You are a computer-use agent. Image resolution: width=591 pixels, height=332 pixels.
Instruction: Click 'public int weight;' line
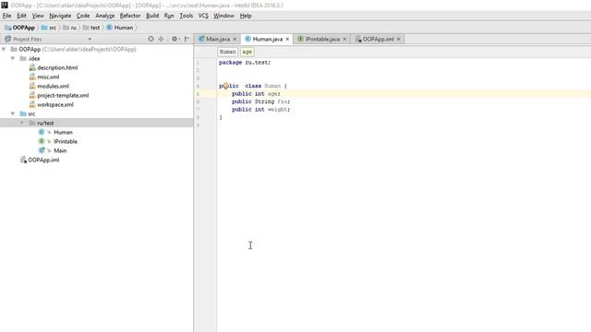click(260, 110)
